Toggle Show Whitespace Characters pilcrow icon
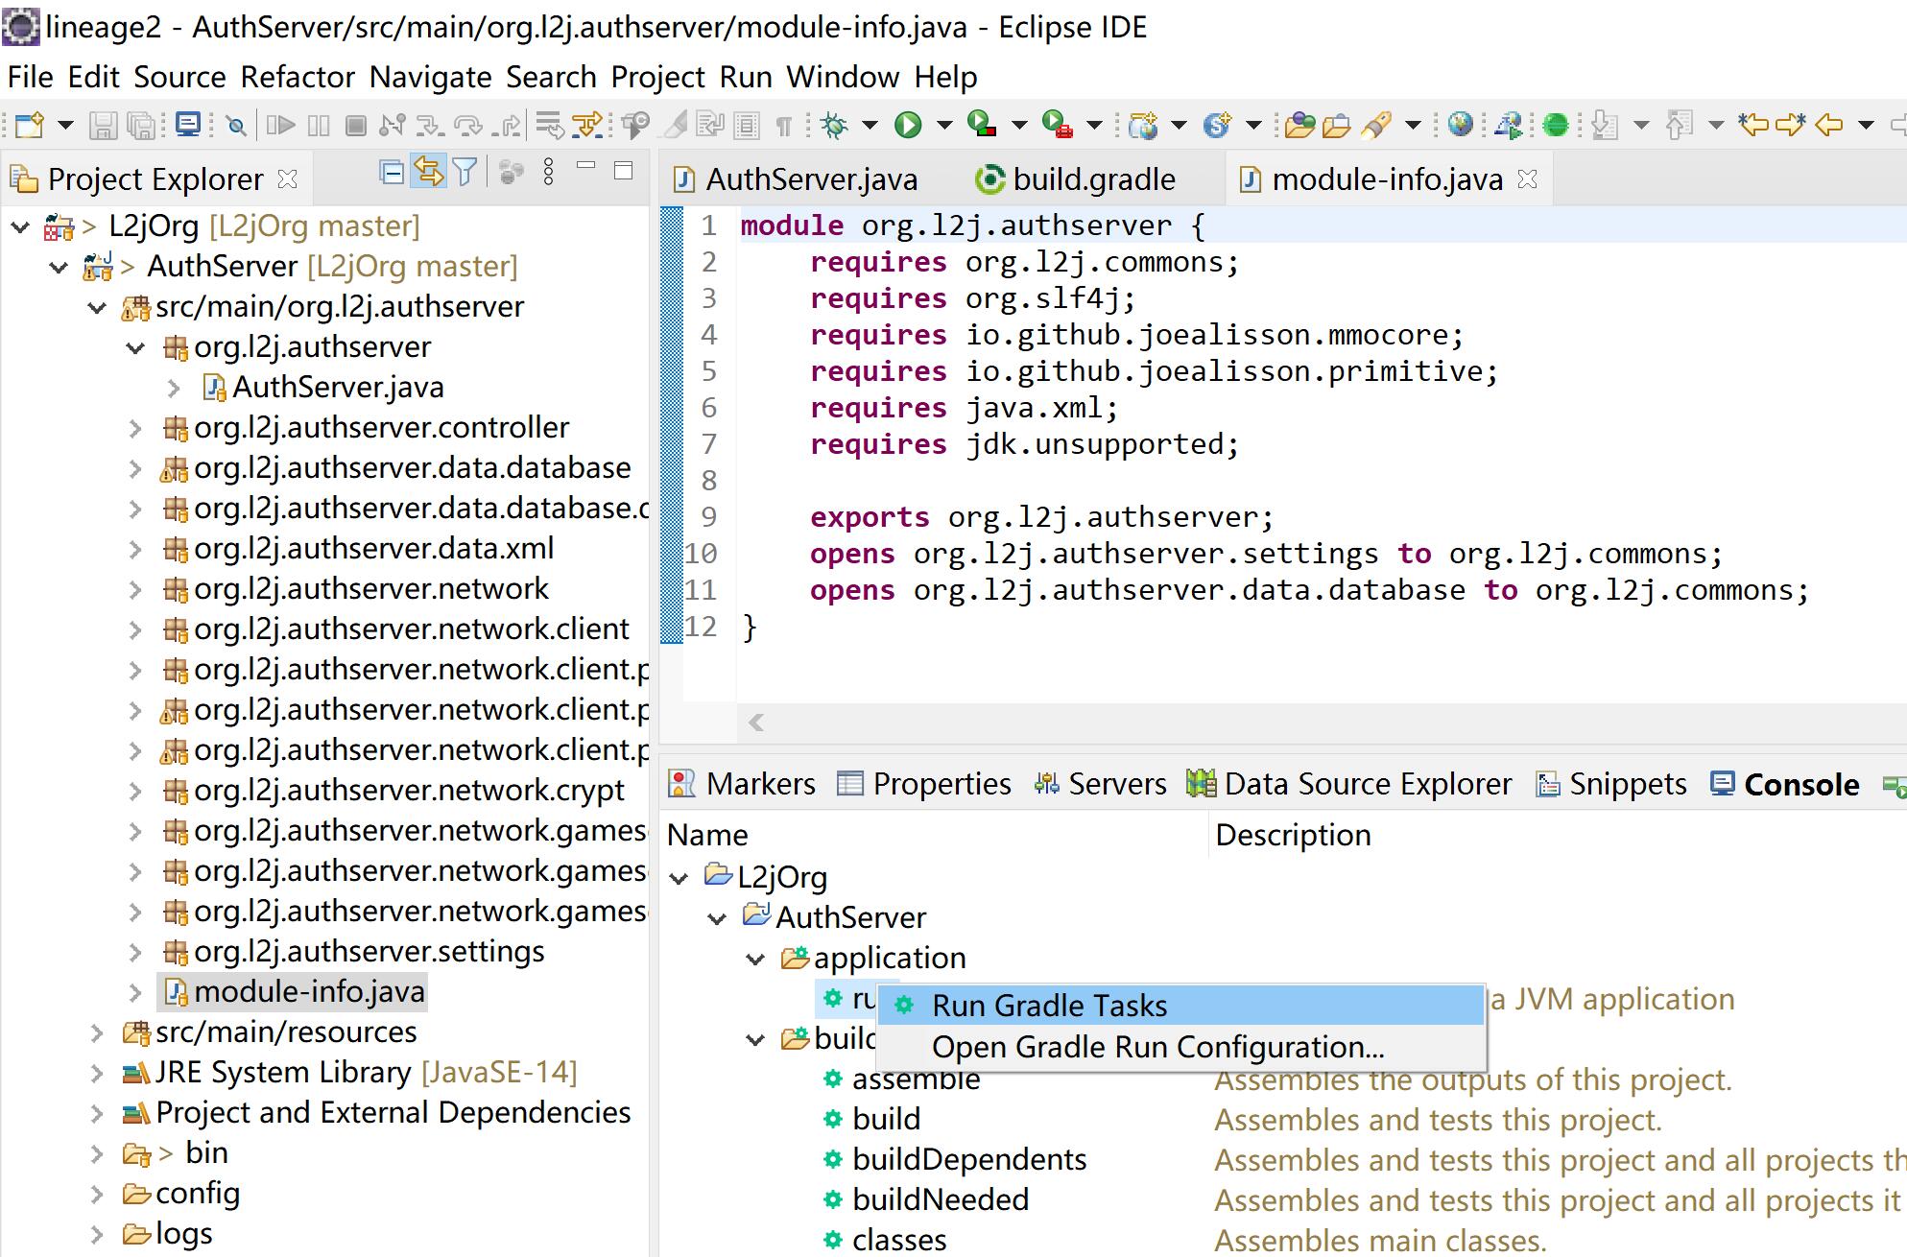The width and height of the screenshot is (1907, 1257). (784, 125)
